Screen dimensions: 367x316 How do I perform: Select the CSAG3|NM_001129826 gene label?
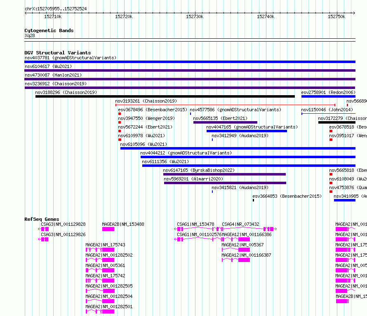tap(63, 234)
